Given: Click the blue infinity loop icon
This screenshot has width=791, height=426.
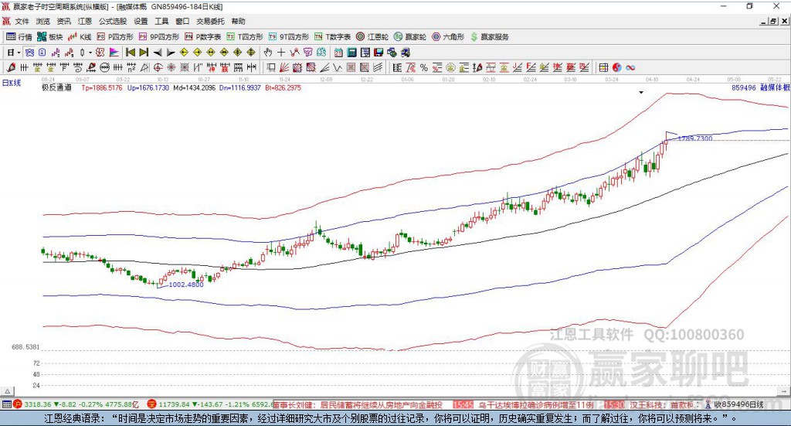Looking at the screenshot, I should [630, 67].
